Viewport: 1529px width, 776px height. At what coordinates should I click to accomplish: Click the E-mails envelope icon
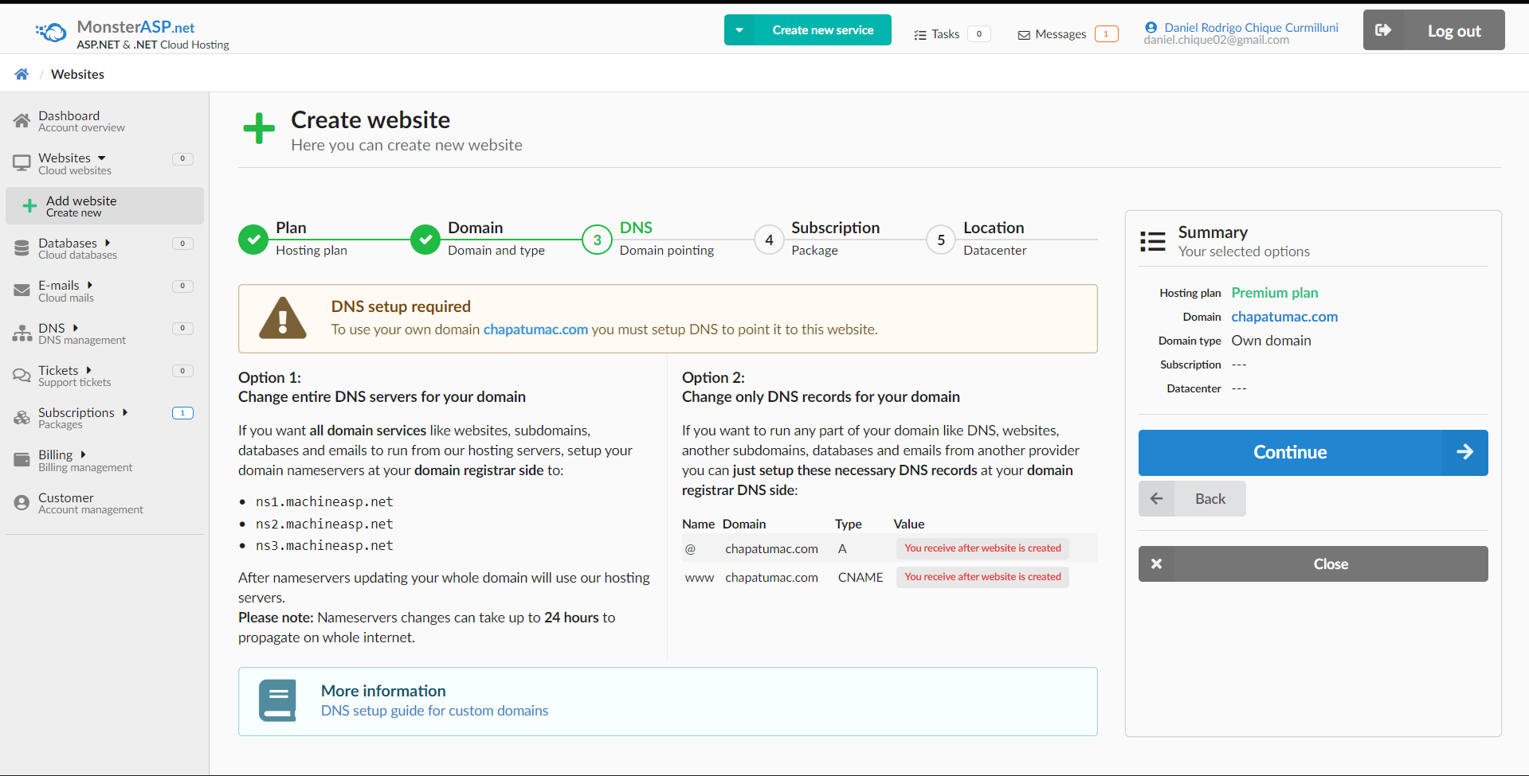tap(22, 291)
